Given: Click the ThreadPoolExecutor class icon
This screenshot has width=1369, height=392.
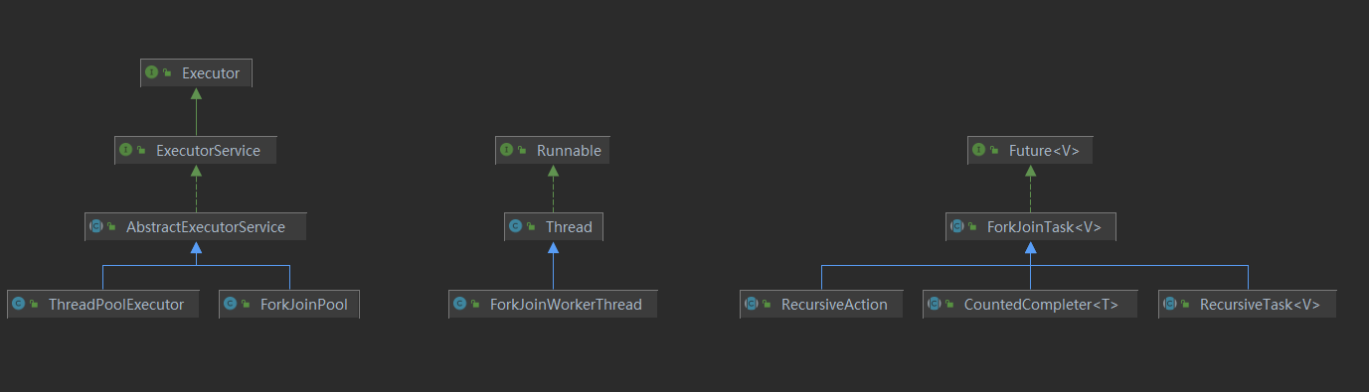Looking at the screenshot, I should [x=19, y=304].
